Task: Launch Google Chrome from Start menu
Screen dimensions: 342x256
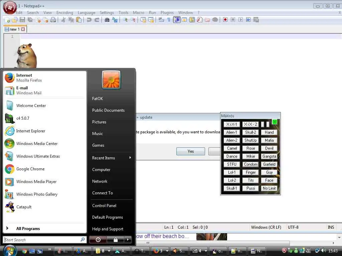Action: [45, 169]
